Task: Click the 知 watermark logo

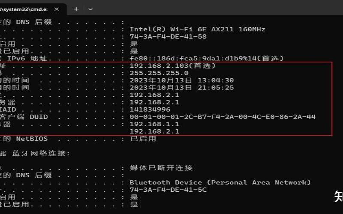Action: tap(338, 196)
